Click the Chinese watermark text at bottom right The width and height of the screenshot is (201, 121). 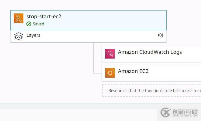click(185, 112)
